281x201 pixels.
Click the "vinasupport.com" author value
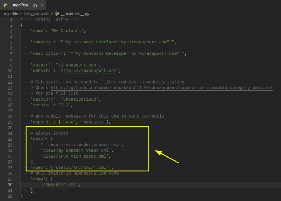[77, 65]
